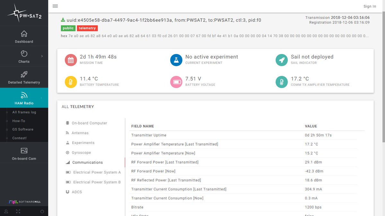Open the On-board Cam section

[x=24, y=153]
